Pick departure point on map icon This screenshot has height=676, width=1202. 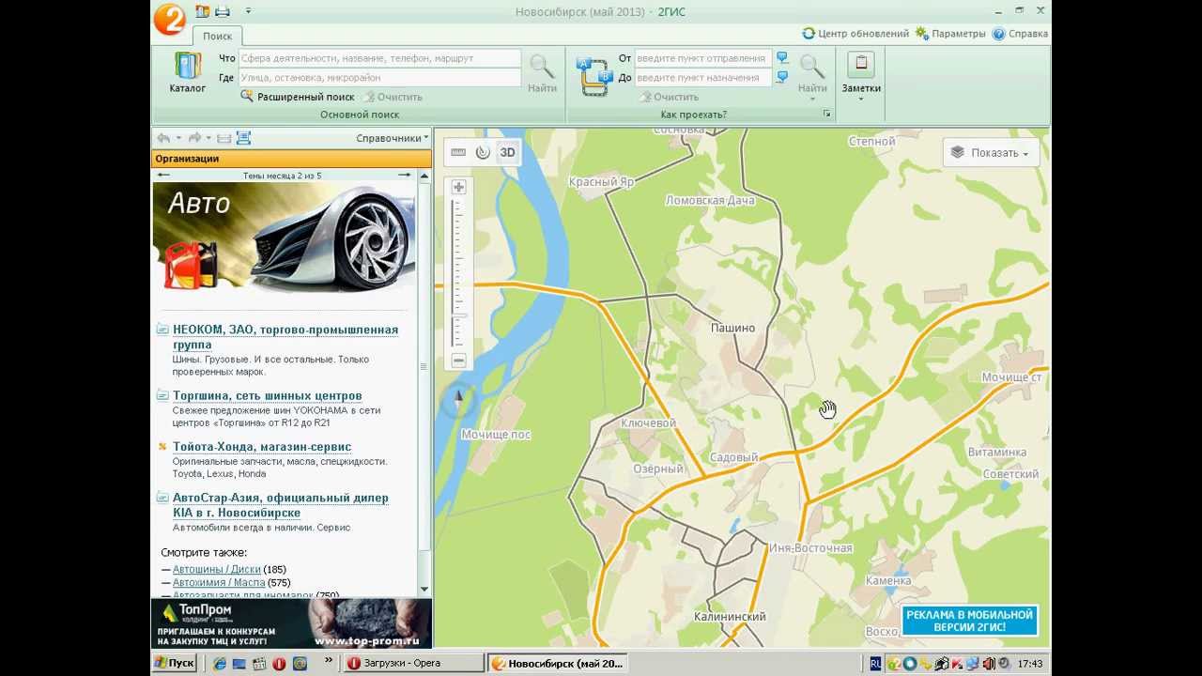point(782,58)
